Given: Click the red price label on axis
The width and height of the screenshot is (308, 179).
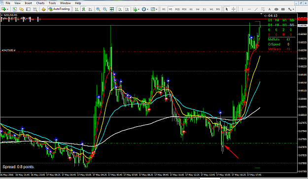Looking at the screenshot, I should 303,19.
